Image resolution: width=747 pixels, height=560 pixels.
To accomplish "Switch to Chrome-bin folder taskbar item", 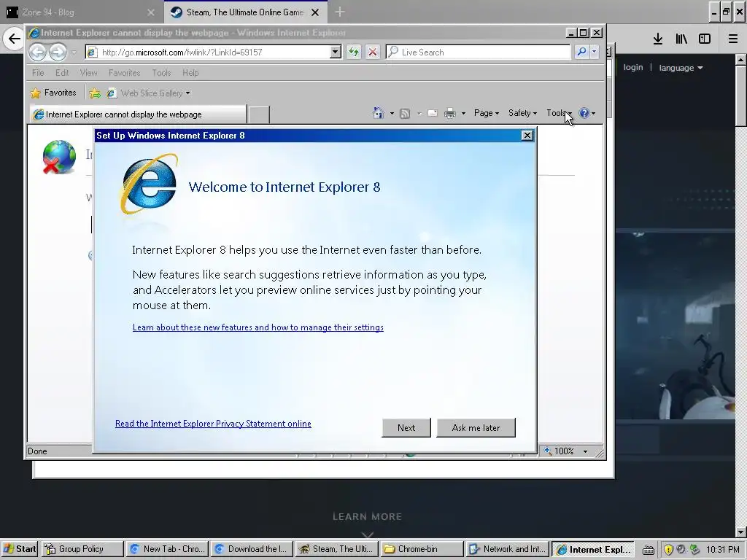I will point(422,549).
